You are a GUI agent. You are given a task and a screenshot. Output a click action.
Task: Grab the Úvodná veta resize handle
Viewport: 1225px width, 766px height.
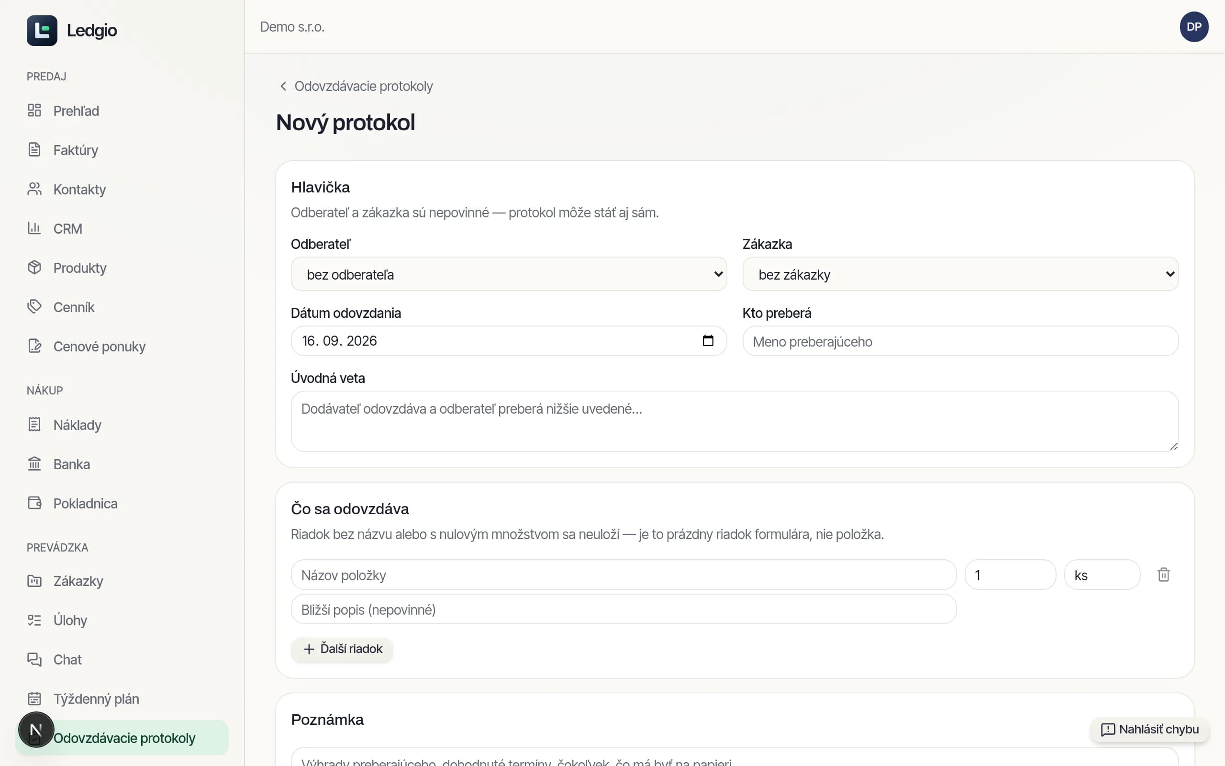coord(1173,446)
